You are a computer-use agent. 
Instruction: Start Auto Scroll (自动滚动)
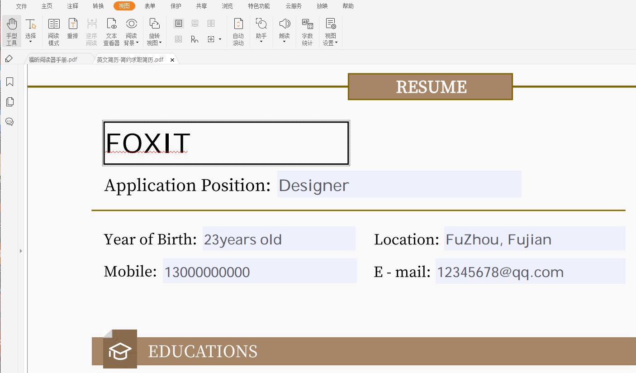click(x=238, y=30)
